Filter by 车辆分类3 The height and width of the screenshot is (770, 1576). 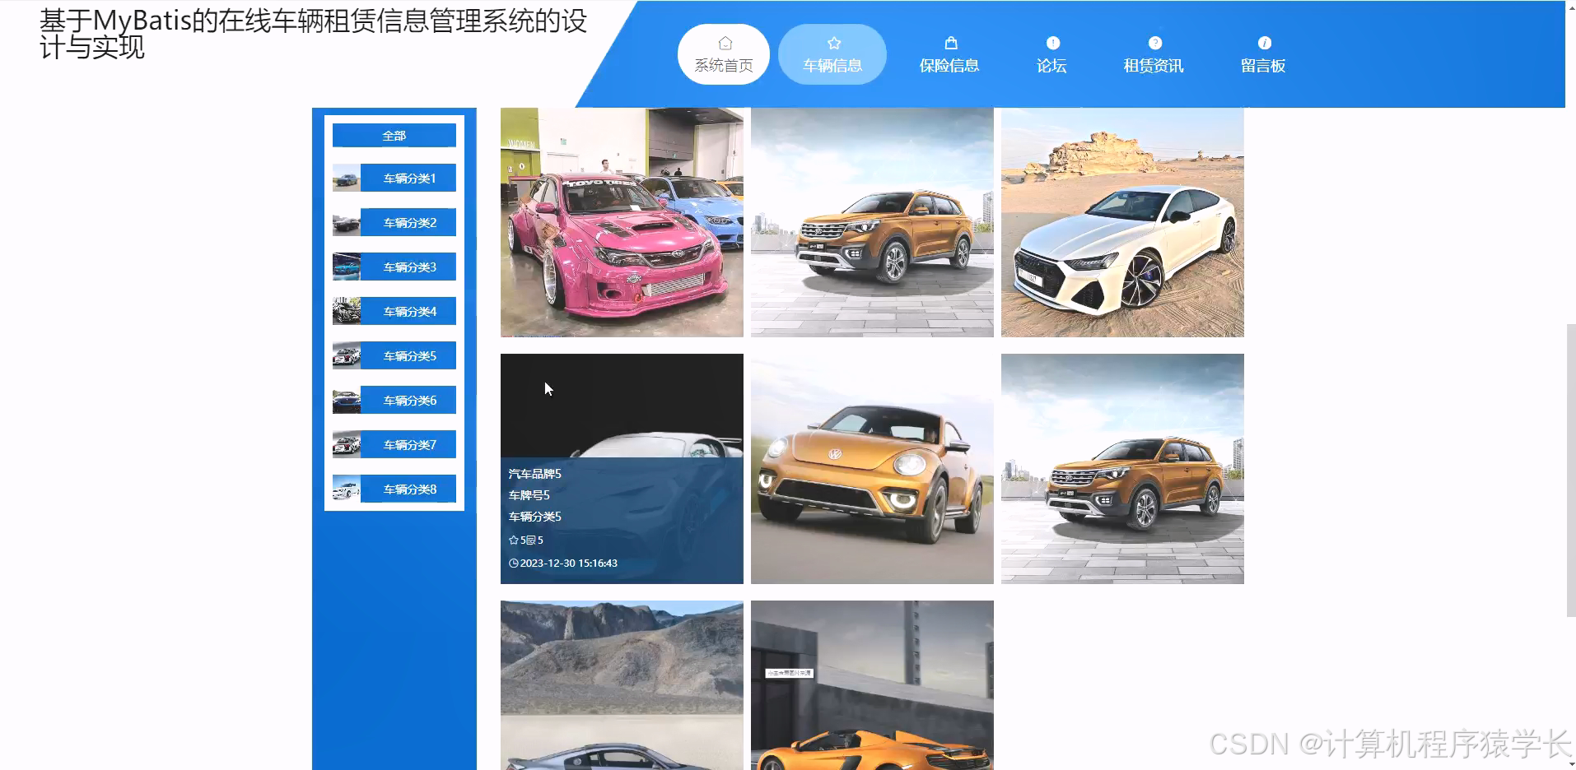point(394,267)
